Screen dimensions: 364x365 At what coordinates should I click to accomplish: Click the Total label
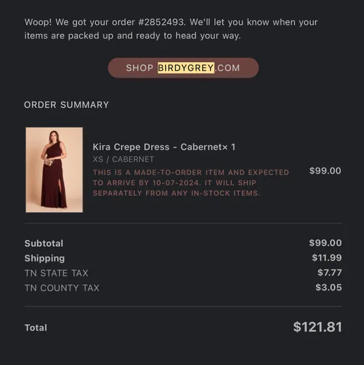pyautogui.click(x=36, y=327)
